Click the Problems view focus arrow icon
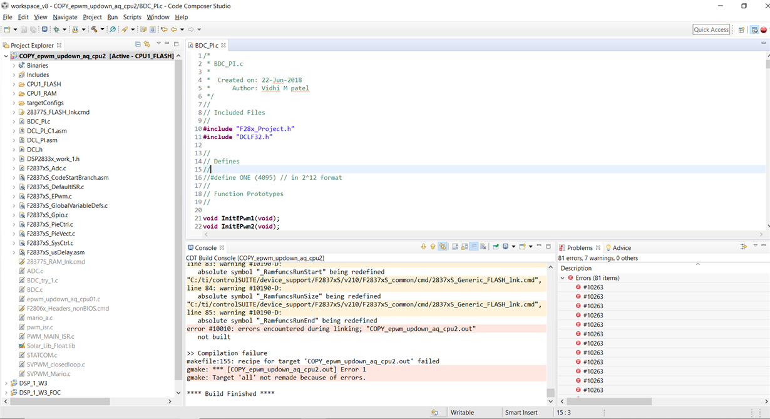Image resolution: width=770 pixels, height=419 pixels. [x=744, y=247]
